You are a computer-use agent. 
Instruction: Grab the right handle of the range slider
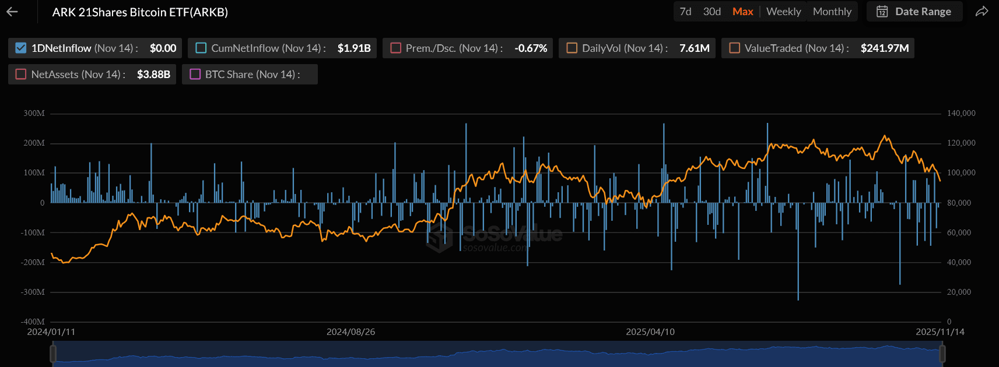pyautogui.click(x=942, y=353)
